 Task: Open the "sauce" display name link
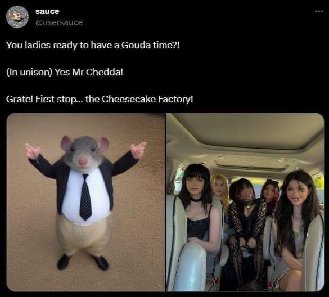coord(47,11)
